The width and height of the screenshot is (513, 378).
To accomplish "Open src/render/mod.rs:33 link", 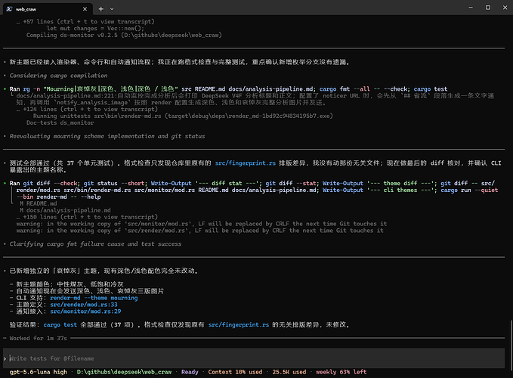I will 84,305.
